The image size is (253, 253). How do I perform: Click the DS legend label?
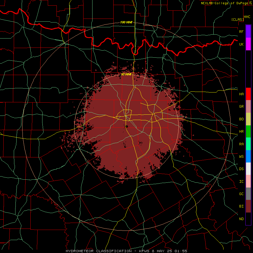(241, 169)
